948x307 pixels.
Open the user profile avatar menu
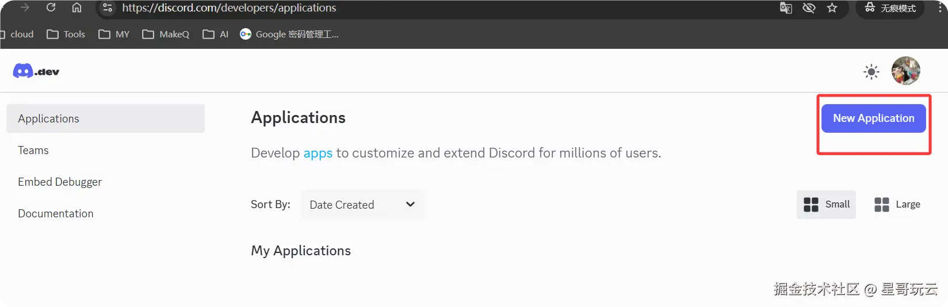[905, 71]
